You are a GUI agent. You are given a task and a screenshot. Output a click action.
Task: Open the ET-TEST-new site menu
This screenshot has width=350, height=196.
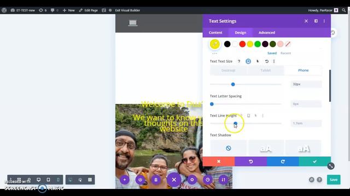click(x=23, y=10)
